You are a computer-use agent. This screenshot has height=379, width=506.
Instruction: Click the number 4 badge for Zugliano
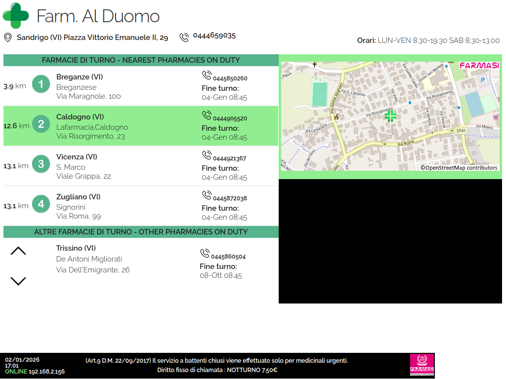(41, 204)
